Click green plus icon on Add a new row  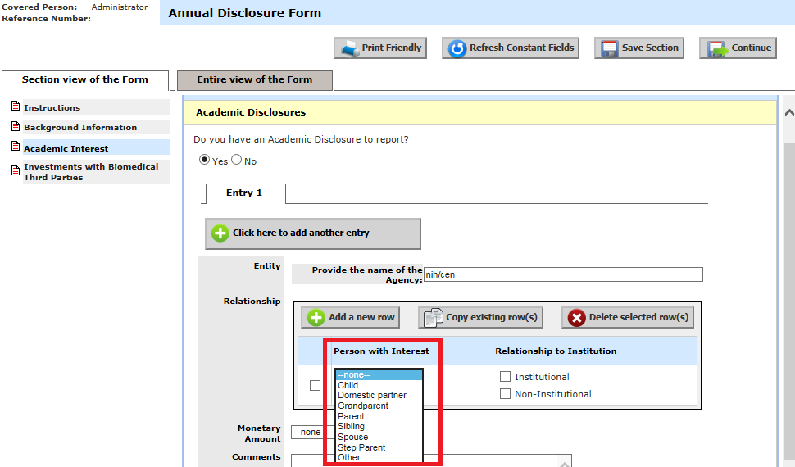(316, 317)
